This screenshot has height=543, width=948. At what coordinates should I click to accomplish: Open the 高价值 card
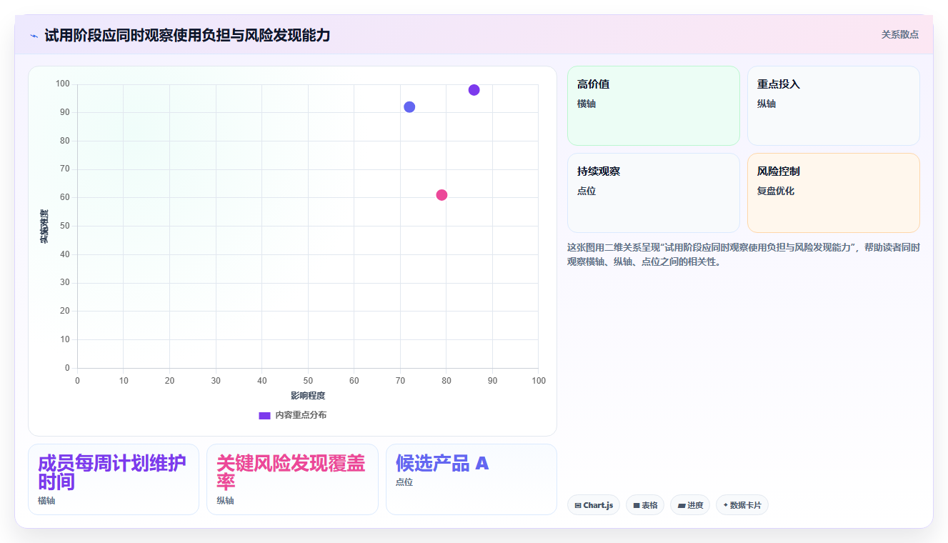(654, 106)
